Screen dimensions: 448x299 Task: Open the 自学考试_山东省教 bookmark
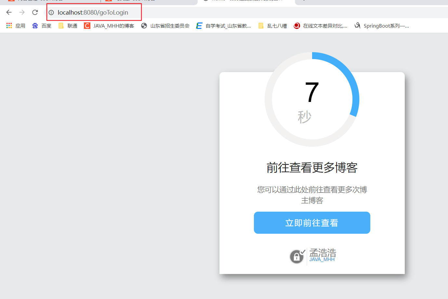pyautogui.click(x=224, y=25)
